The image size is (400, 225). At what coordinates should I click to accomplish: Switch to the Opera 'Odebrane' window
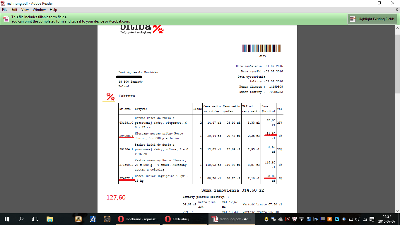[138, 219]
